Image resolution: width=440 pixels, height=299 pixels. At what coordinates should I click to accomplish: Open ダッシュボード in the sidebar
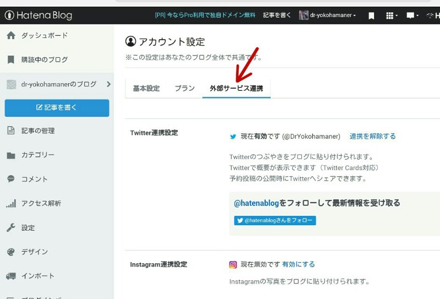(x=45, y=35)
